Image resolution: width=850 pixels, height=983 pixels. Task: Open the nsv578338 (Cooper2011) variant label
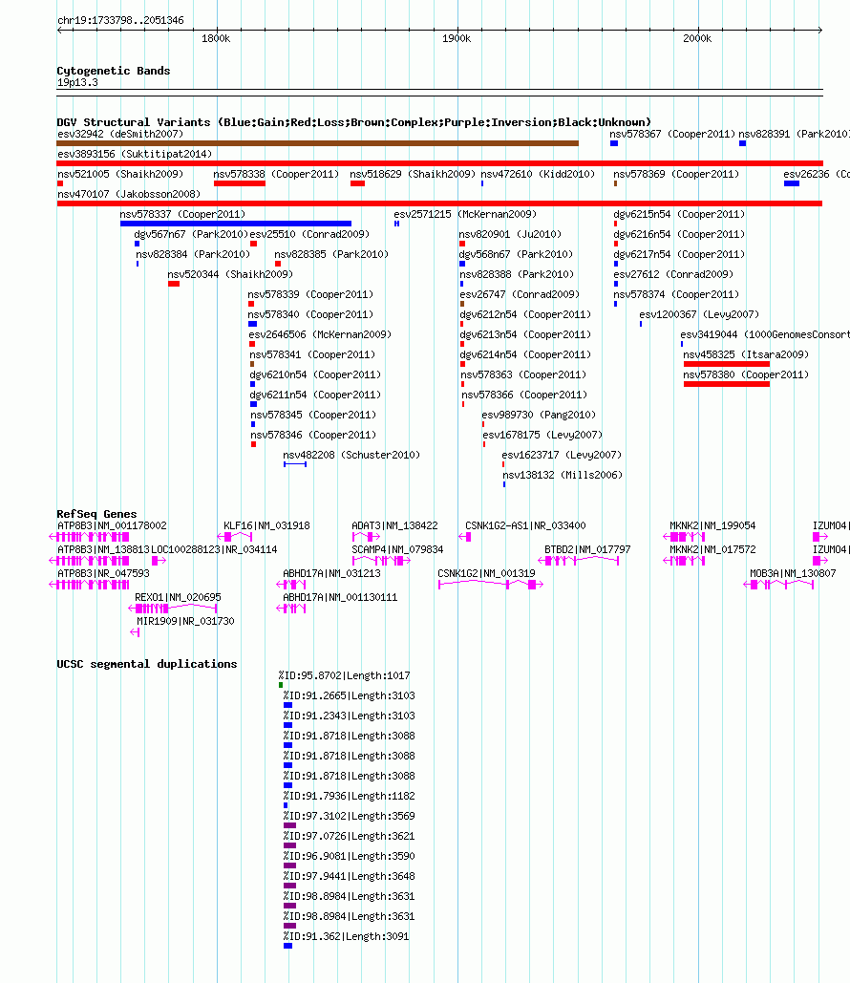coord(276,174)
